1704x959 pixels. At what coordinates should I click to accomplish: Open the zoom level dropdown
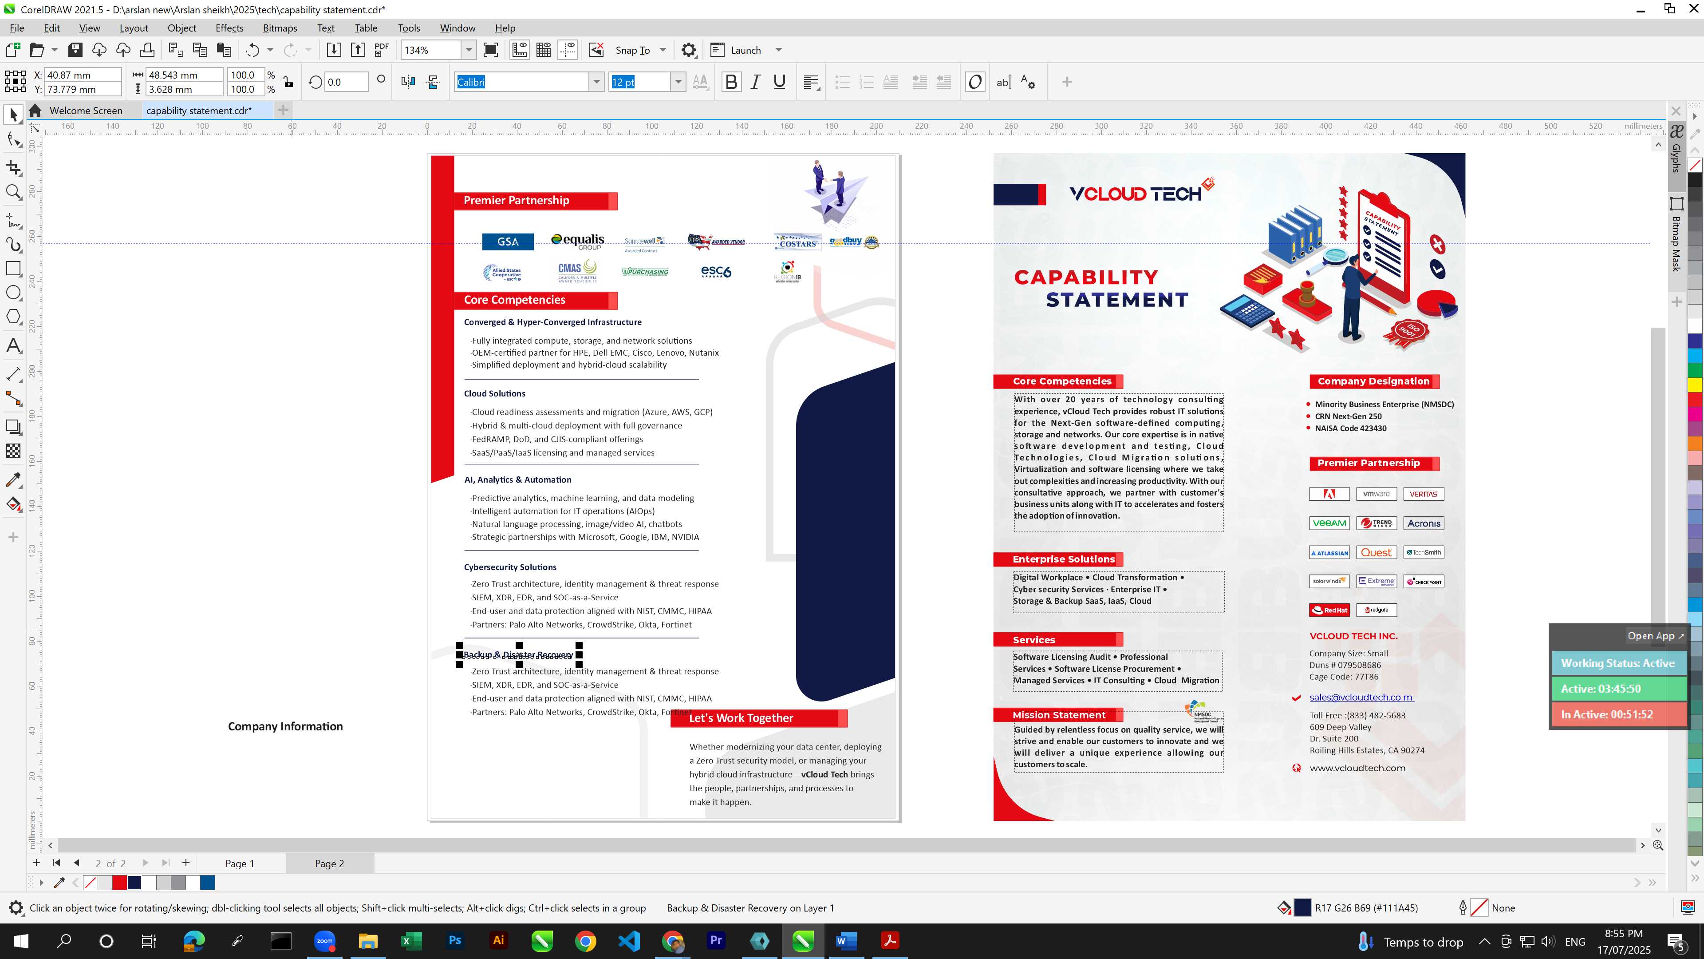tap(468, 50)
